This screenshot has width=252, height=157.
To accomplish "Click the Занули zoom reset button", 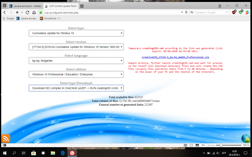I will tap(211, 145).
